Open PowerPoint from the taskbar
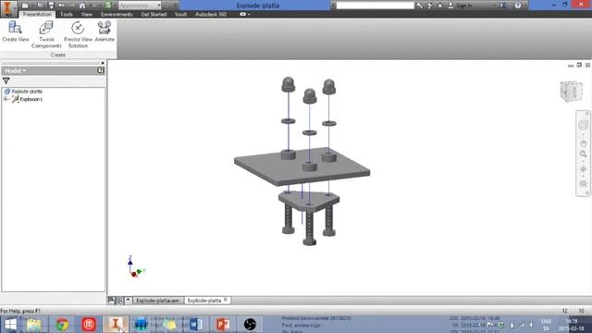Image resolution: width=592 pixels, height=333 pixels. click(x=222, y=325)
